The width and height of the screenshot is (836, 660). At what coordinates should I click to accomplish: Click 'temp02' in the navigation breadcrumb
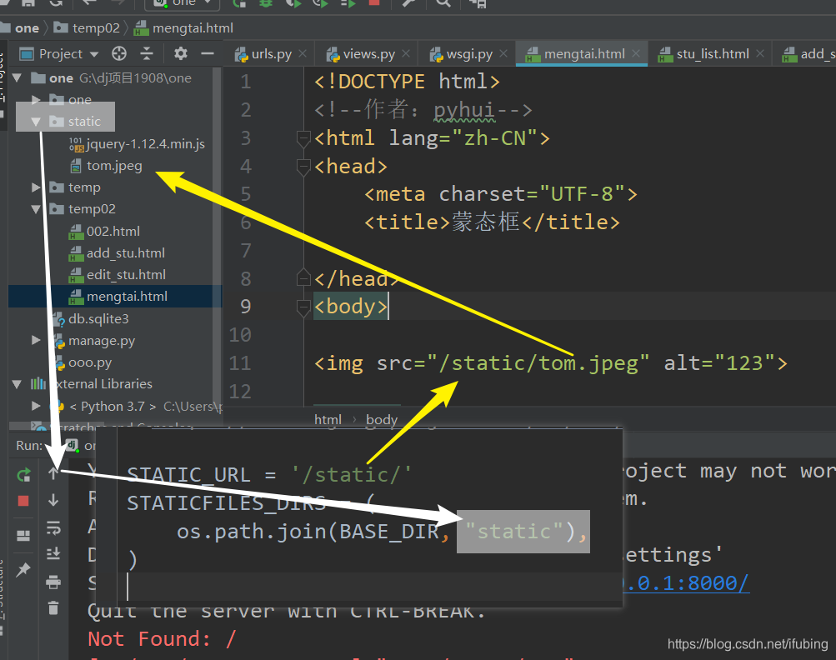click(88, 27)
